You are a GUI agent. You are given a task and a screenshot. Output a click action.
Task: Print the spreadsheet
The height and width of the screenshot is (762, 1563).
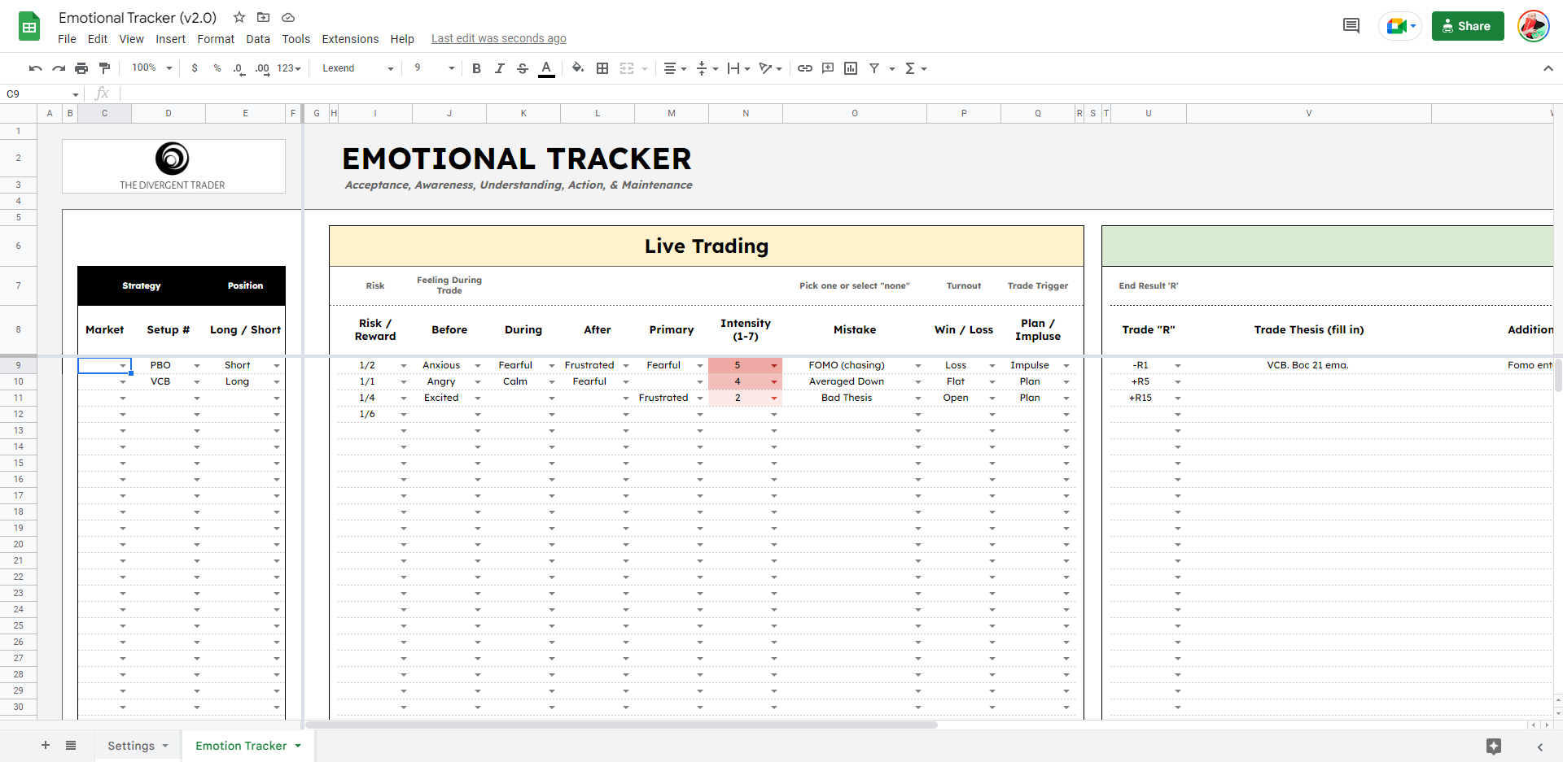tap(81, 68)
